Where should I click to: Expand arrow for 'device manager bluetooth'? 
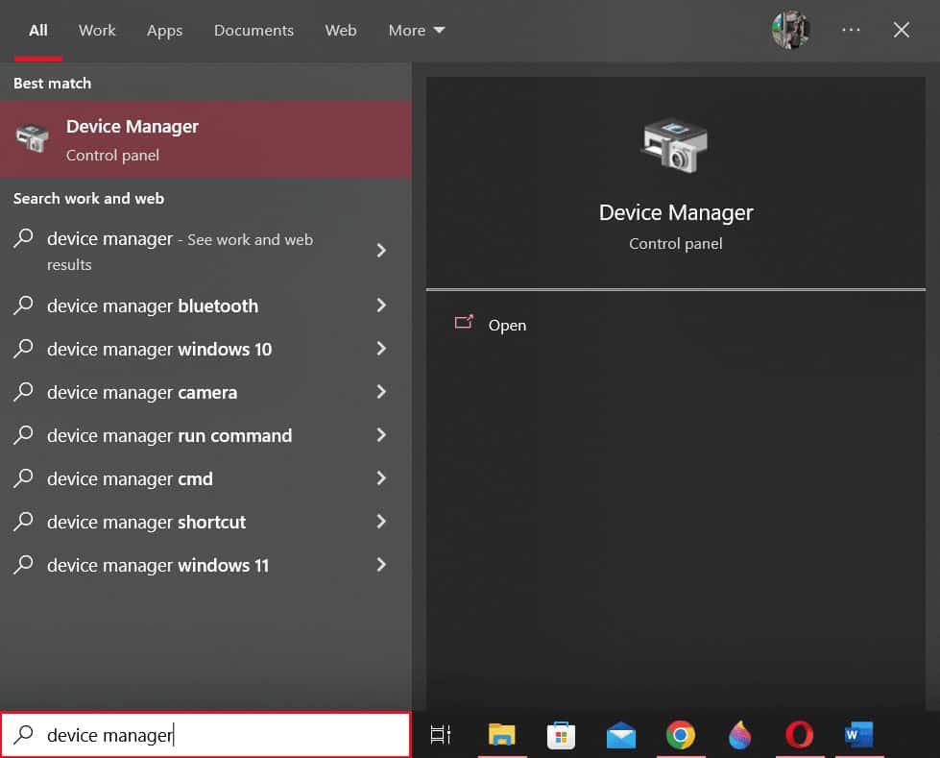point(381,306)
